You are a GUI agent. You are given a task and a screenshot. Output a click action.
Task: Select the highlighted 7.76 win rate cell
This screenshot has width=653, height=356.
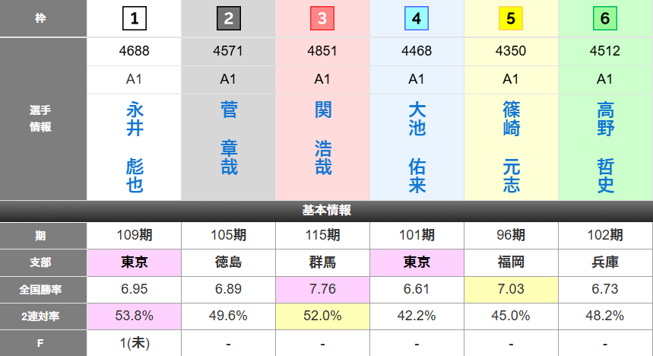[323, 289]
